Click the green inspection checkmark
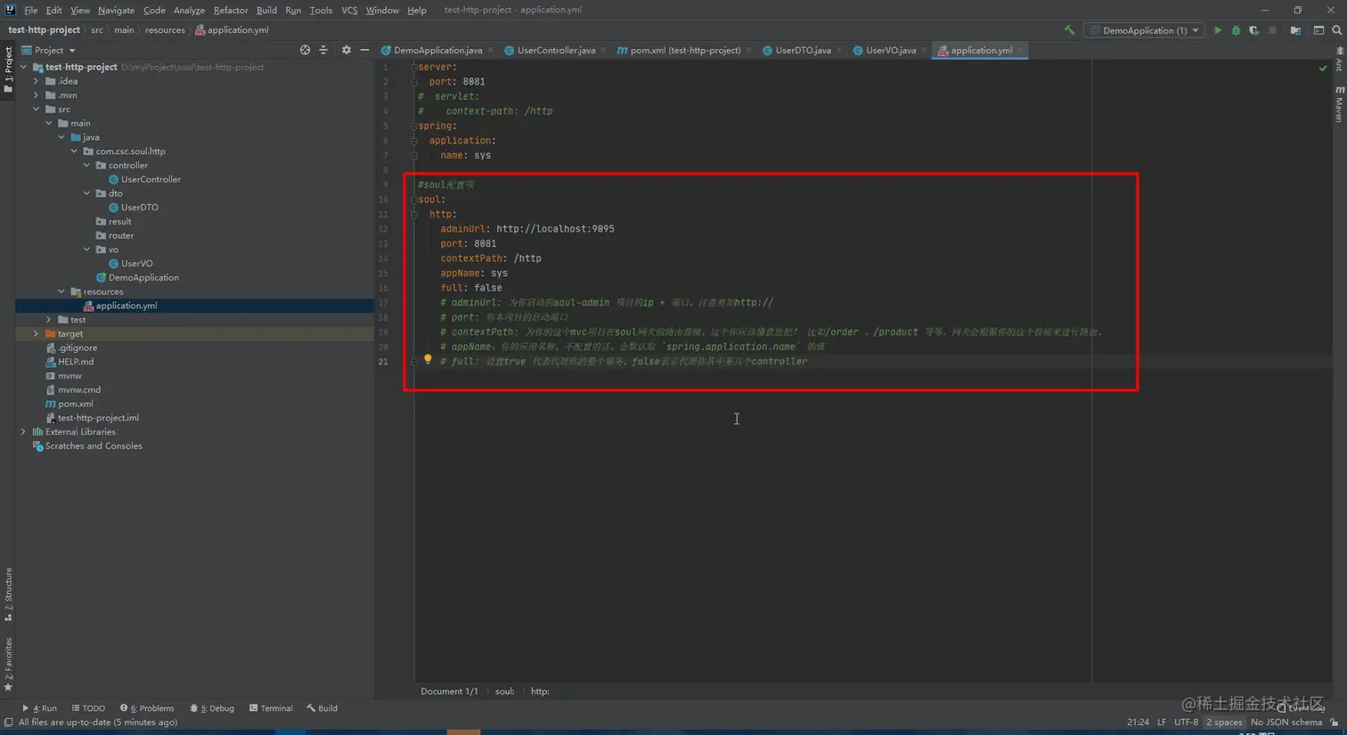Image resolution: width=1347 pixels, height=735 pixels. pyautogui.click(x=1323, y=68)
